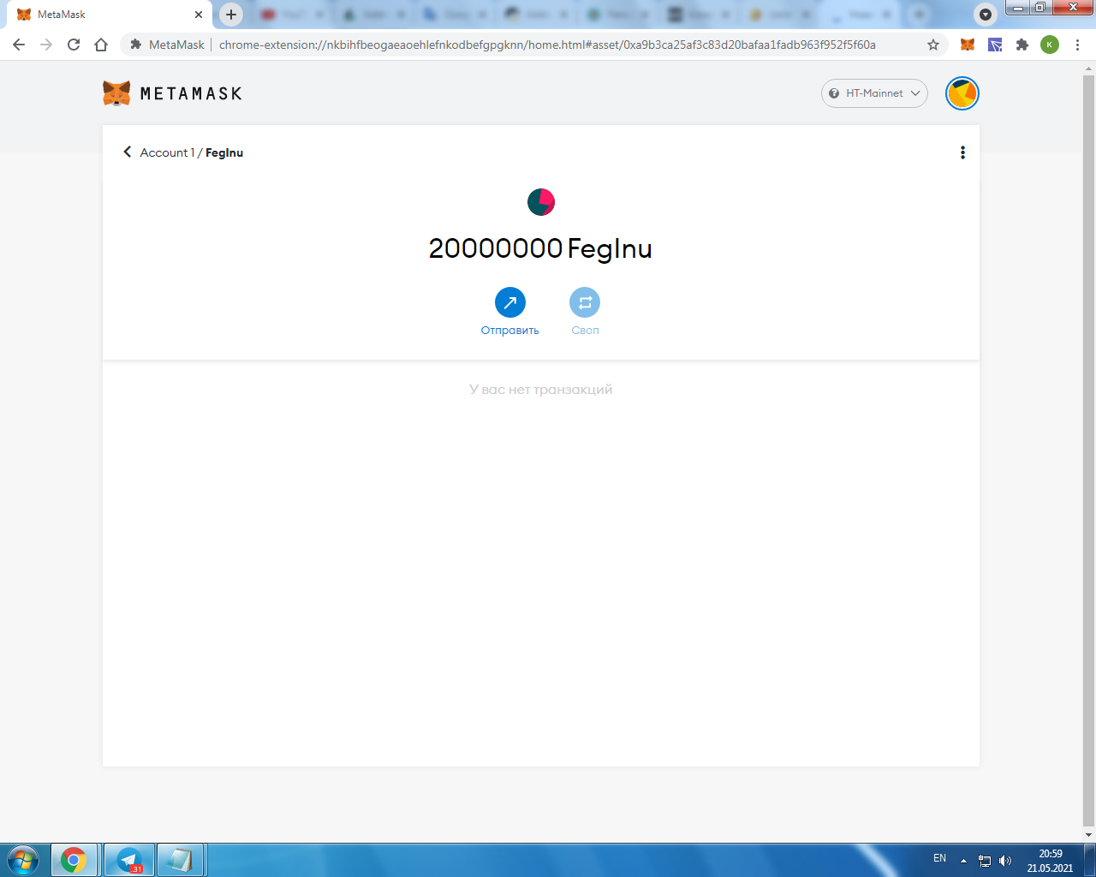This screenshot has height=877, width=1096.
Task: Click the Отправить label
Action: tap(510, 331)
